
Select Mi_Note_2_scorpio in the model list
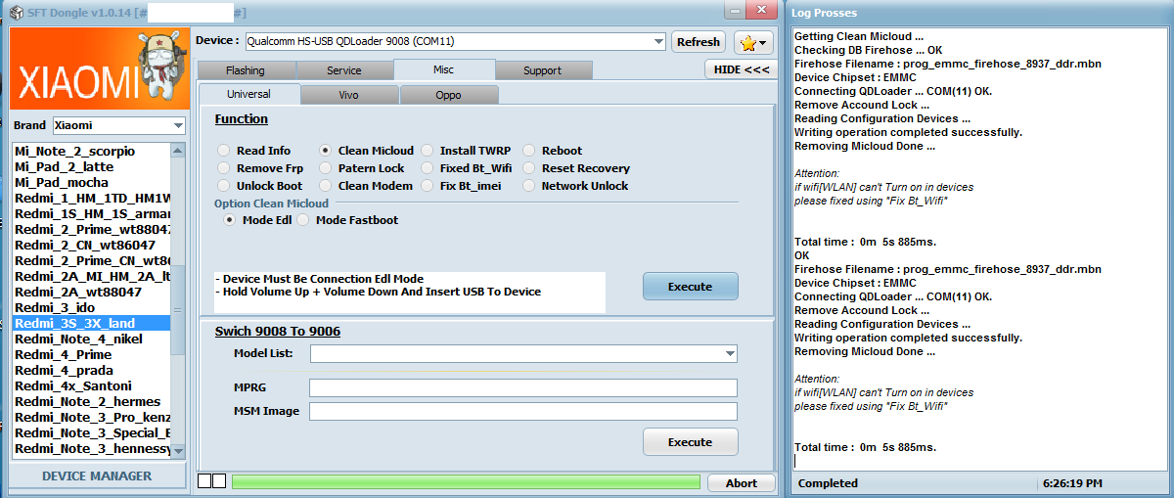click(x=74, y=151)
